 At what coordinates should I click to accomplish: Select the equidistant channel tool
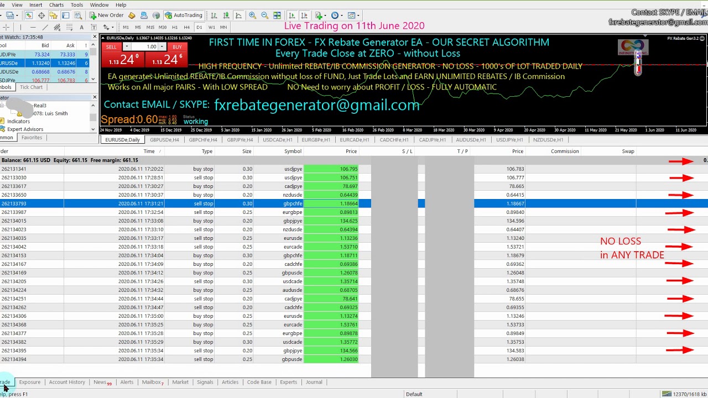point(57,27)
